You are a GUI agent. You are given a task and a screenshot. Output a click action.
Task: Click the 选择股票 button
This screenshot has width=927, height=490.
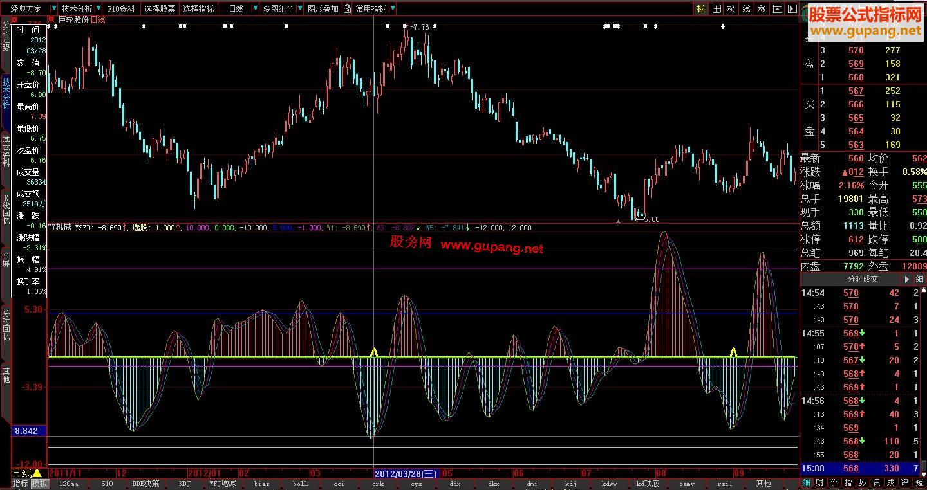point(160,9)
